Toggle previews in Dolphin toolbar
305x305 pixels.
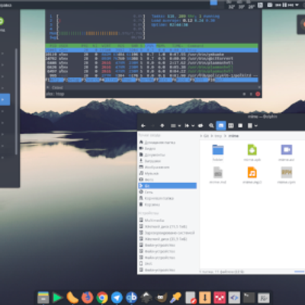pyautogui.click(x=201, y=126)
